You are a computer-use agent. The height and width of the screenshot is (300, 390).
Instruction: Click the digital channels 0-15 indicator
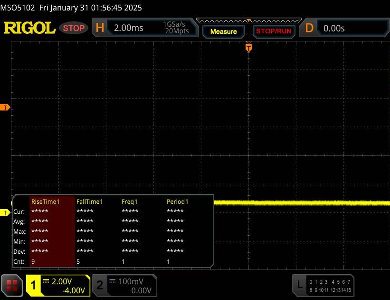pos(330,286)
